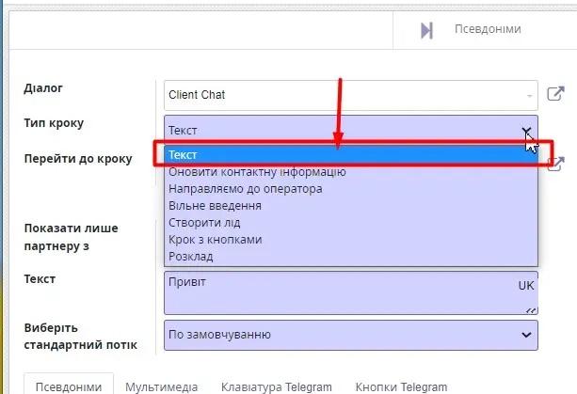Click the Виберіть стандартний потік label
577x394 pixels.
point(81,337)
